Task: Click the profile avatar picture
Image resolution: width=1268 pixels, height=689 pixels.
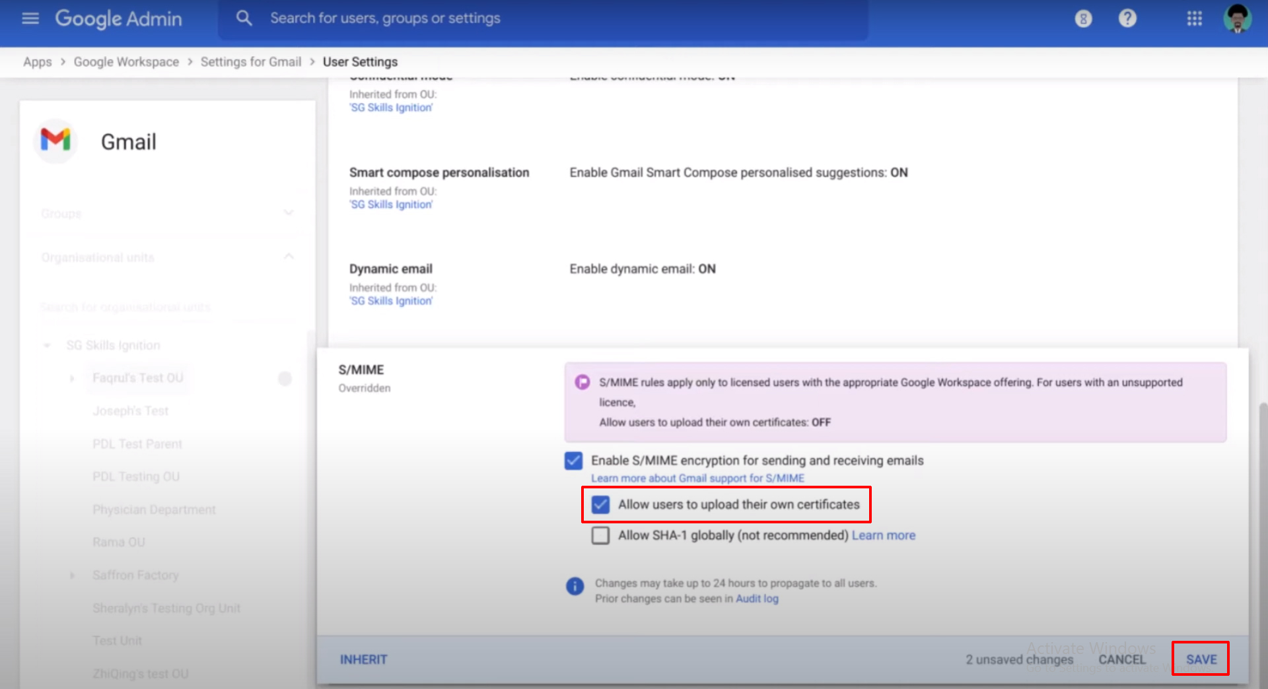Action: point(1238,18)
